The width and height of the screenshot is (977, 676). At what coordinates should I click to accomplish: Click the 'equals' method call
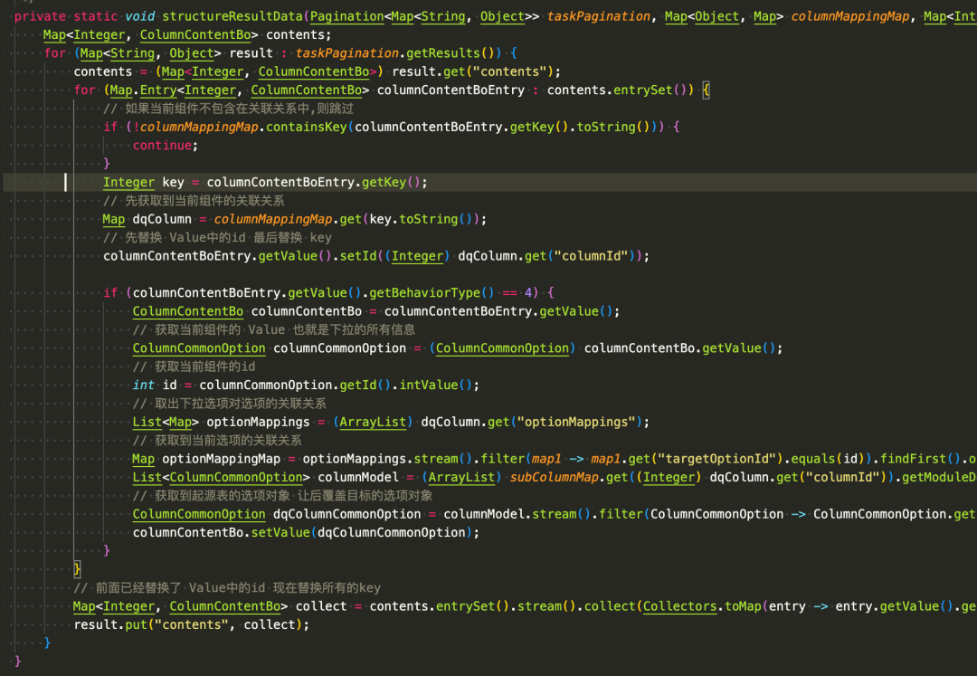813,459
